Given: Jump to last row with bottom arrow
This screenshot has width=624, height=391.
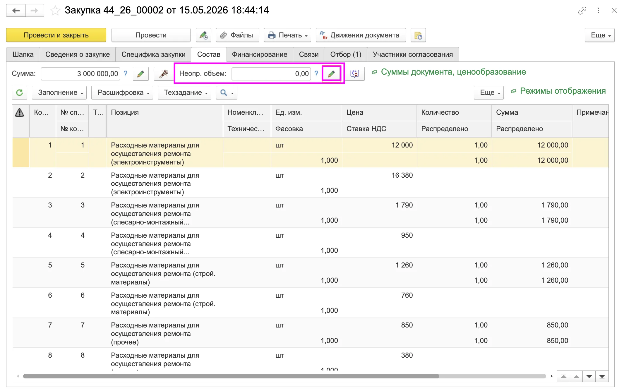Looking at the screenshot, I should coord(602,376).
